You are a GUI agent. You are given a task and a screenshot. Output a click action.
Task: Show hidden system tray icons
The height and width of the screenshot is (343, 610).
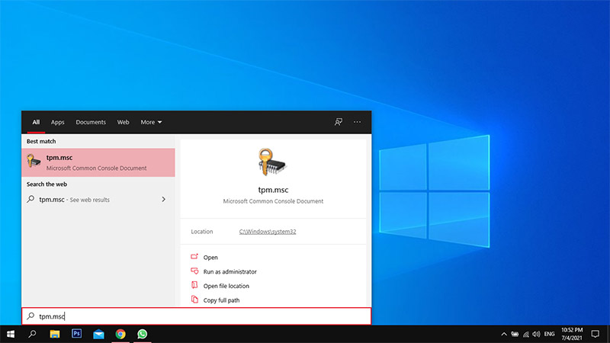(504, 334)
